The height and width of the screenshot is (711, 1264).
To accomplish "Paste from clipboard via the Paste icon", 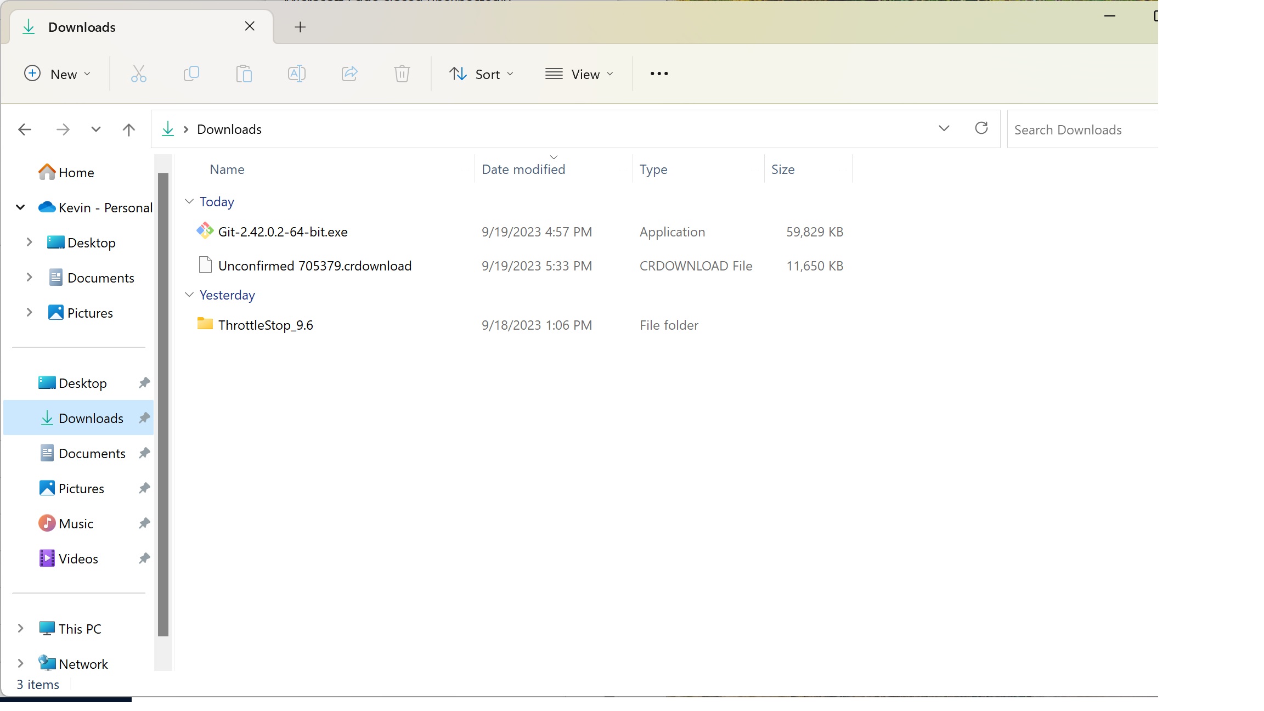I will [x=244, y=74].
